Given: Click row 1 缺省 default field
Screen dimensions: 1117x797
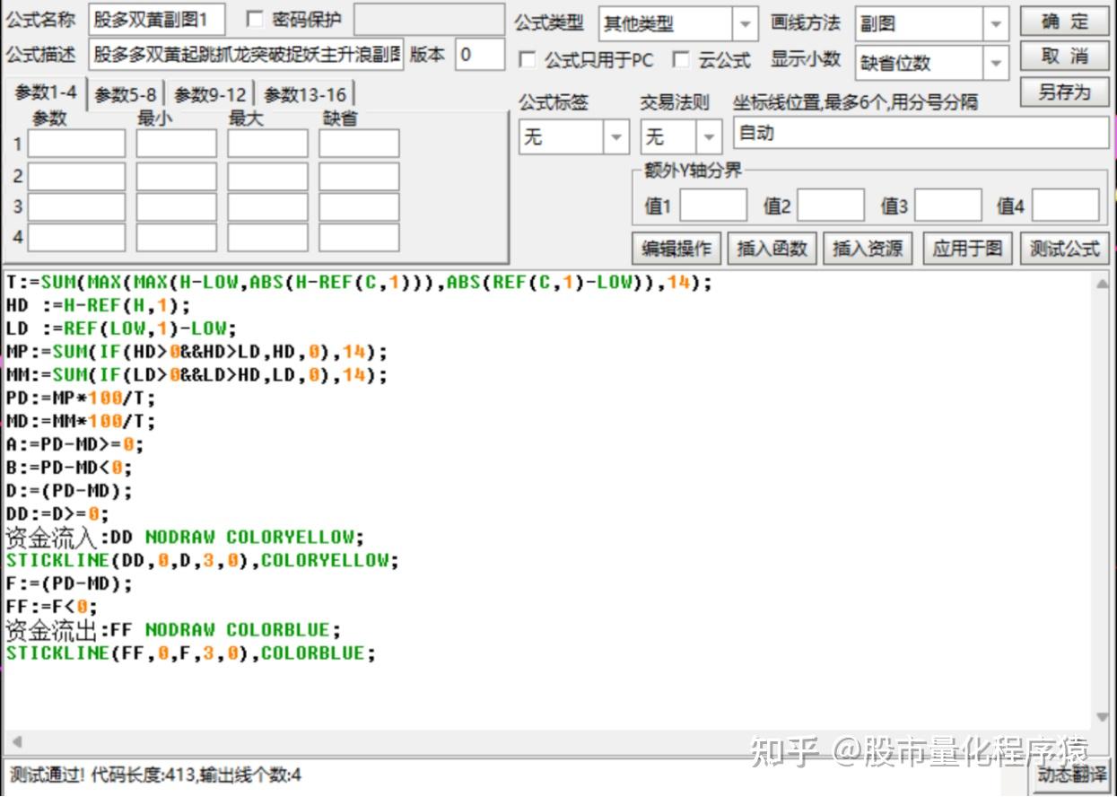Looking at the screenshot, I should pyautogui.click(x=359, y=144).
